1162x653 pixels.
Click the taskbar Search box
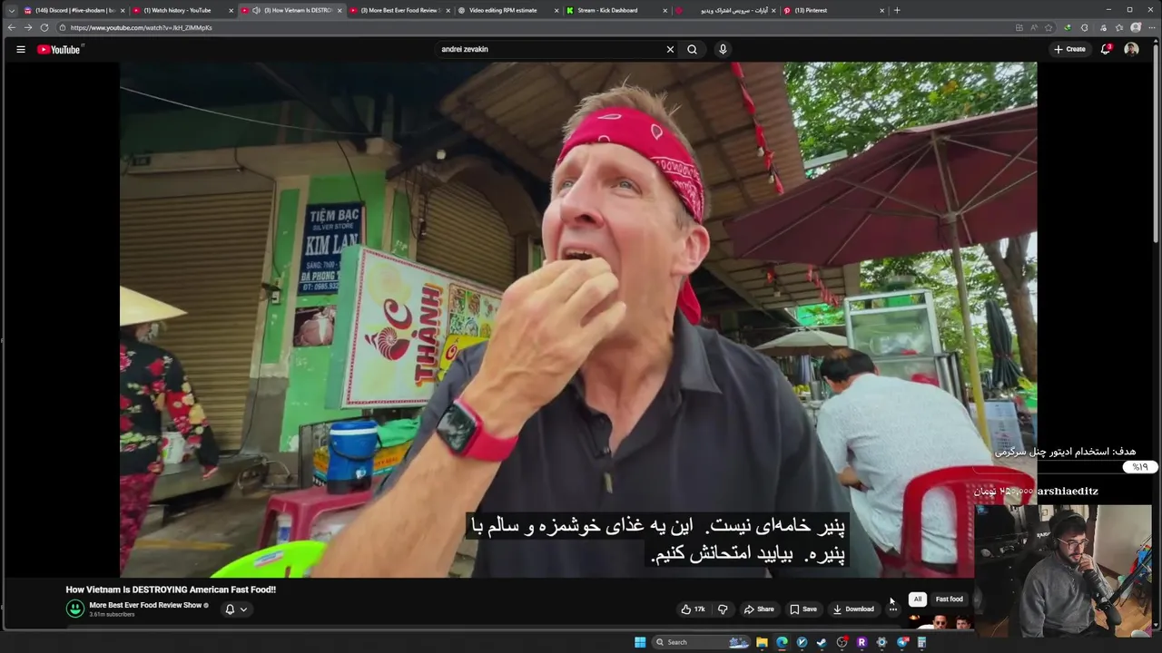point(701,642)
